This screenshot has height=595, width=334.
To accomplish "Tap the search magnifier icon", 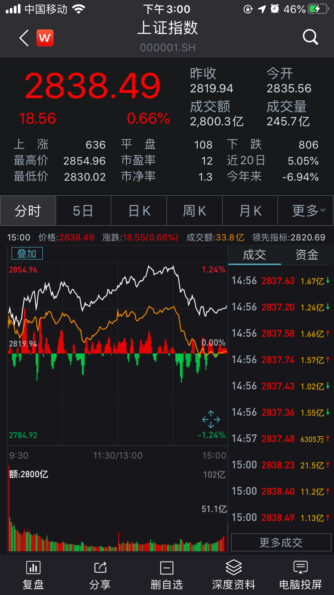I will point(310,37).
